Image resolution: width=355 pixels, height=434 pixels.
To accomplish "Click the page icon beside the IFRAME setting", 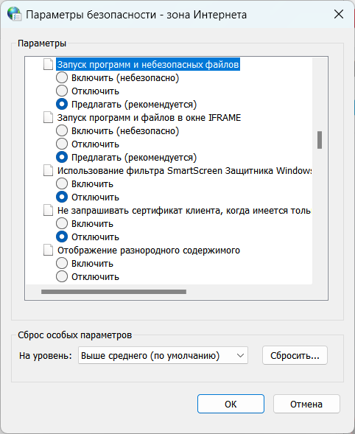I will click(x=48, y=117).
